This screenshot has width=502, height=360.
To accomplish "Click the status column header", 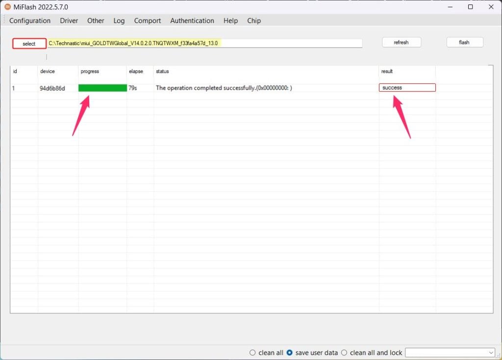I will 162,71.
